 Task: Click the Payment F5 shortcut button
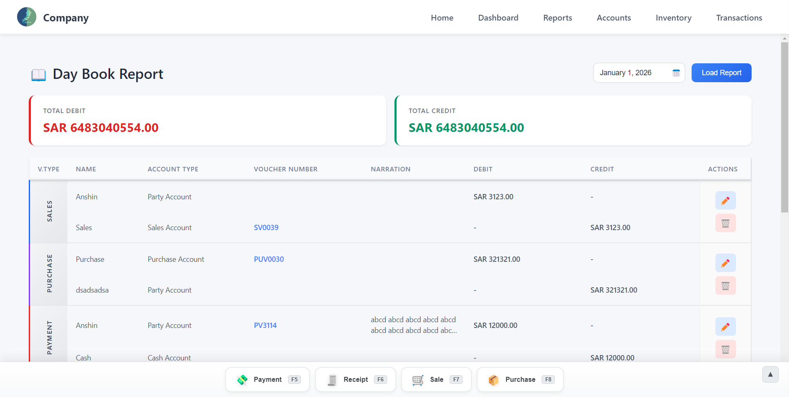tap(268, 379)
